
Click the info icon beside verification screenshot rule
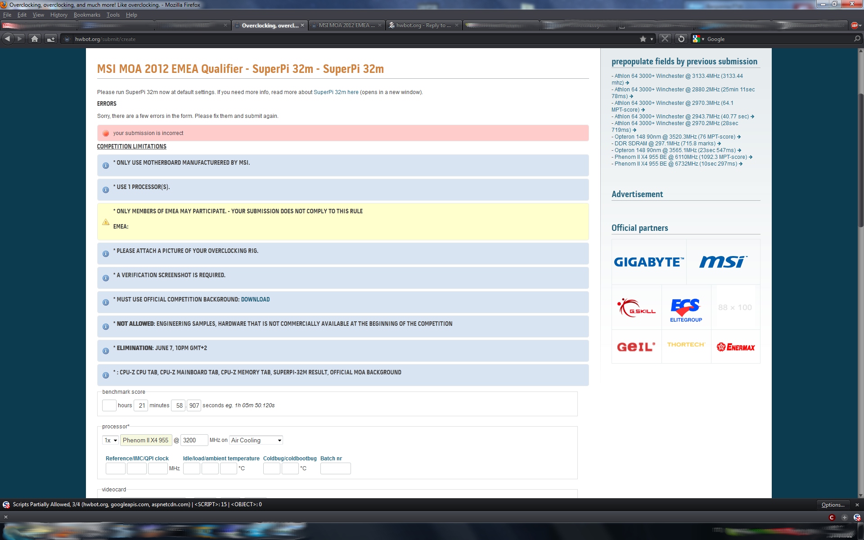point(106,278)
